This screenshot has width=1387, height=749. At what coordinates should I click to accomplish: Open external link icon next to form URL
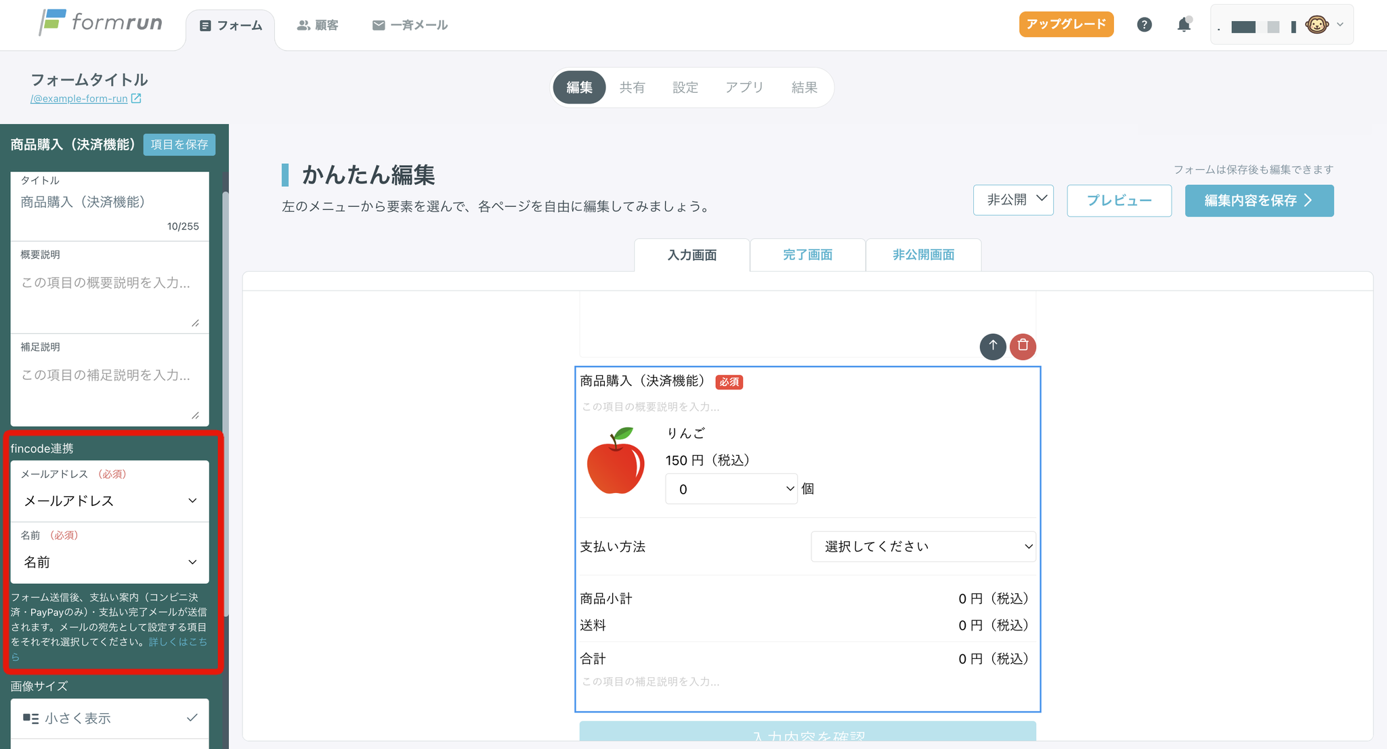136,99
